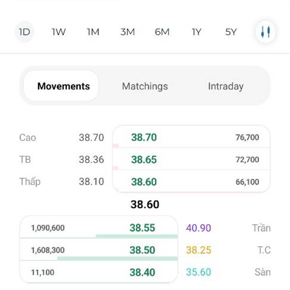
Task: Select the 1M time range
Action: point(93,32)
